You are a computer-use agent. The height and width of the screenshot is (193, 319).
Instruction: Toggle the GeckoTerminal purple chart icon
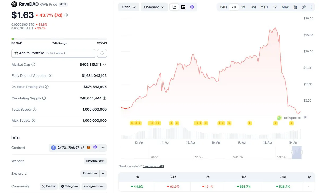click(x=192, y=7)
